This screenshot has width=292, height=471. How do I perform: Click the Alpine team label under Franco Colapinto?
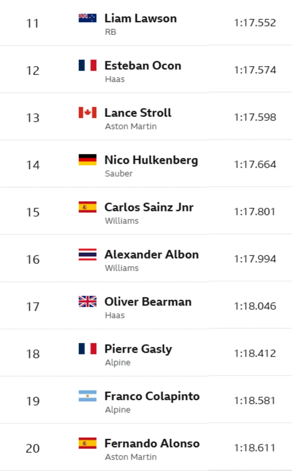point(117,410)
